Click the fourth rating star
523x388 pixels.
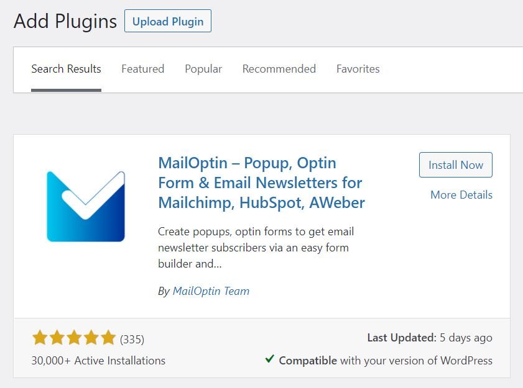coord(91,337)
